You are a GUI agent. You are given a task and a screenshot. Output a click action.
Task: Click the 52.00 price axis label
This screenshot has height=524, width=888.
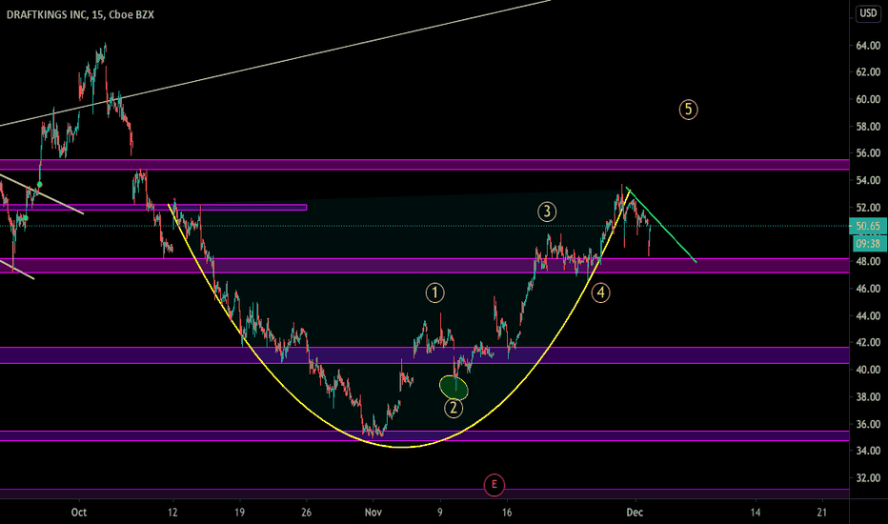coord(868,208)
